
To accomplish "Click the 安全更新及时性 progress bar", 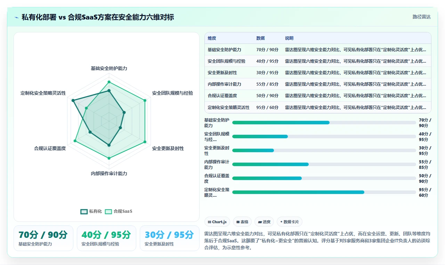I will pyautogui.click(x=324, y=150).
